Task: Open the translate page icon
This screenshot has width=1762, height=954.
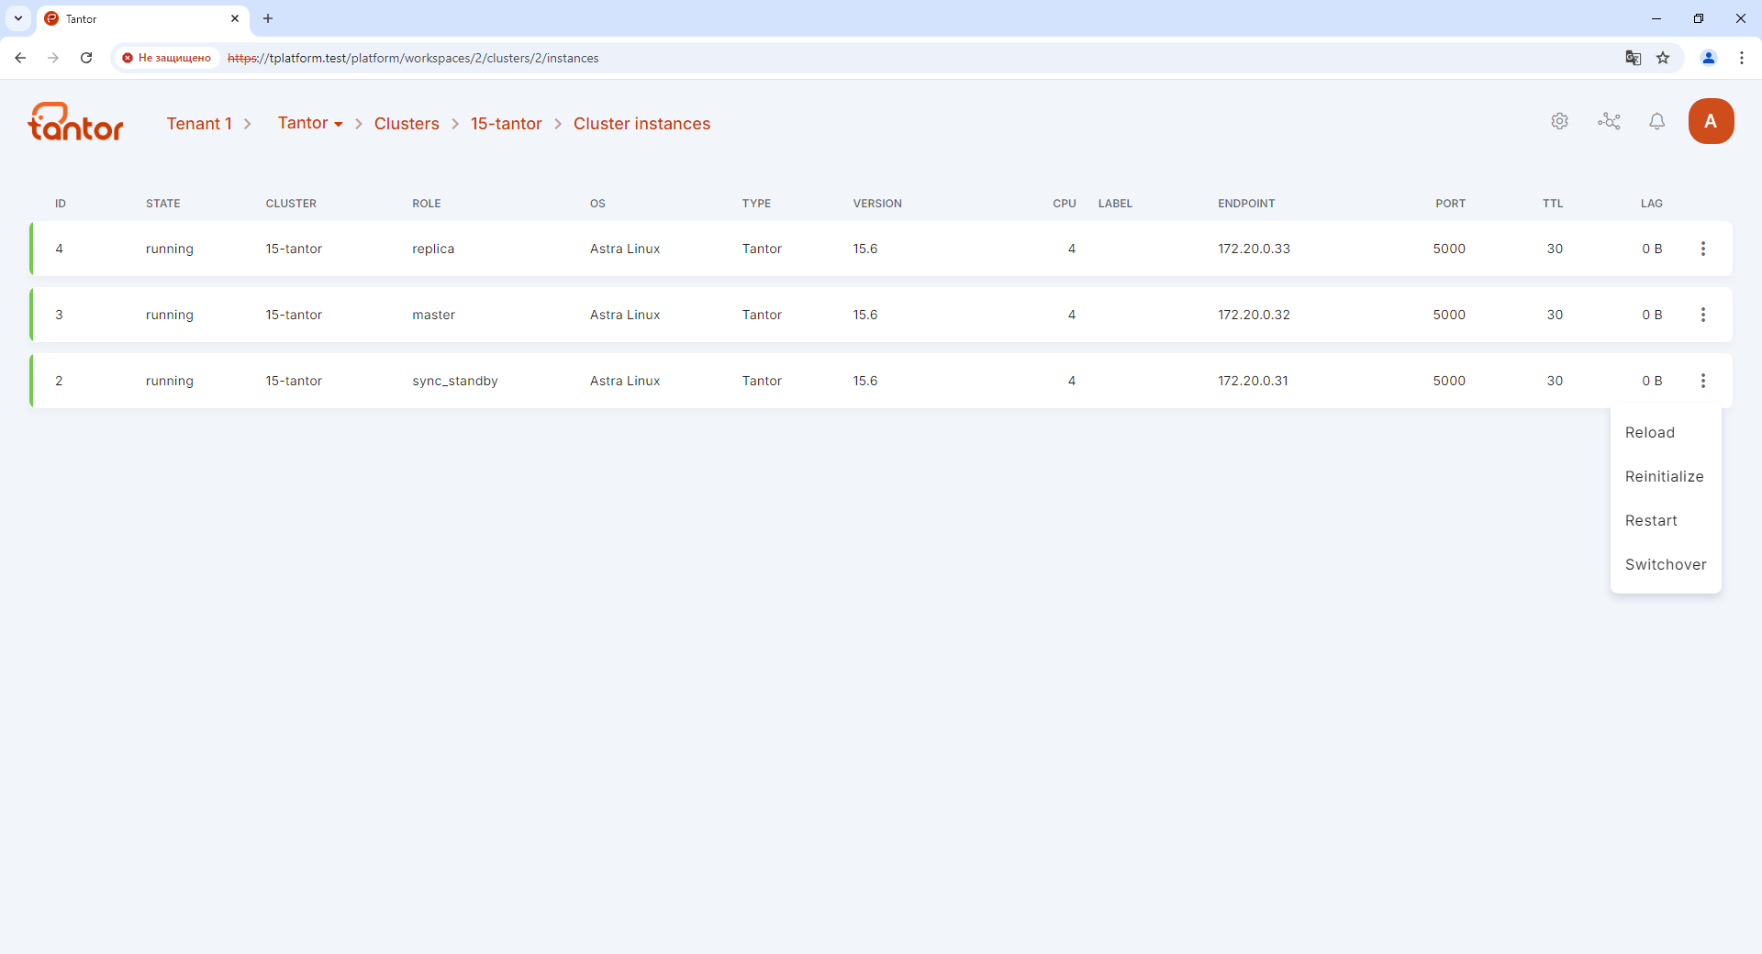Action: 1634,58
